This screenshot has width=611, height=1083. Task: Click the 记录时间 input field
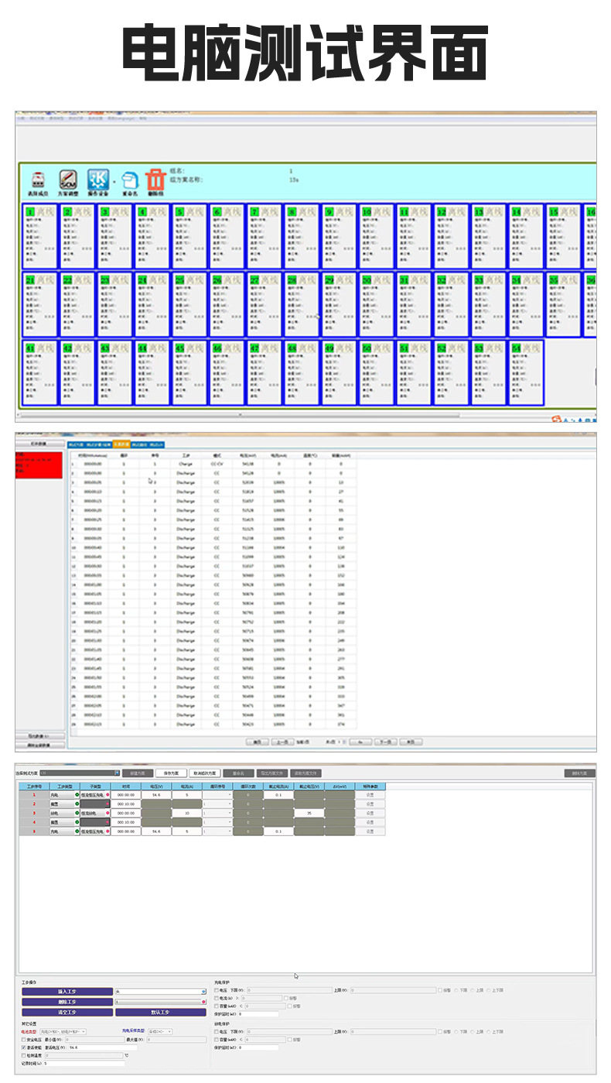pyautogui.click(x=84, y=1064)
